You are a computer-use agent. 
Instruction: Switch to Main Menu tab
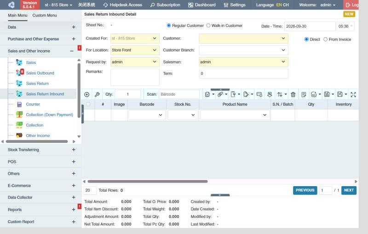pos(17,16)
